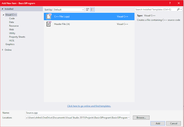Open the Location path dropdown

[129, 118]
